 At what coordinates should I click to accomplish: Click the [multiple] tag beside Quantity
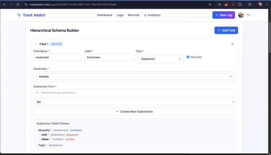click(x=76, y=130)
